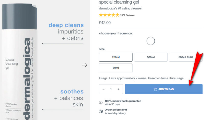Click the '100% money back guarantee' text
The image size is (204, 120).
click(x=123, y=101)
